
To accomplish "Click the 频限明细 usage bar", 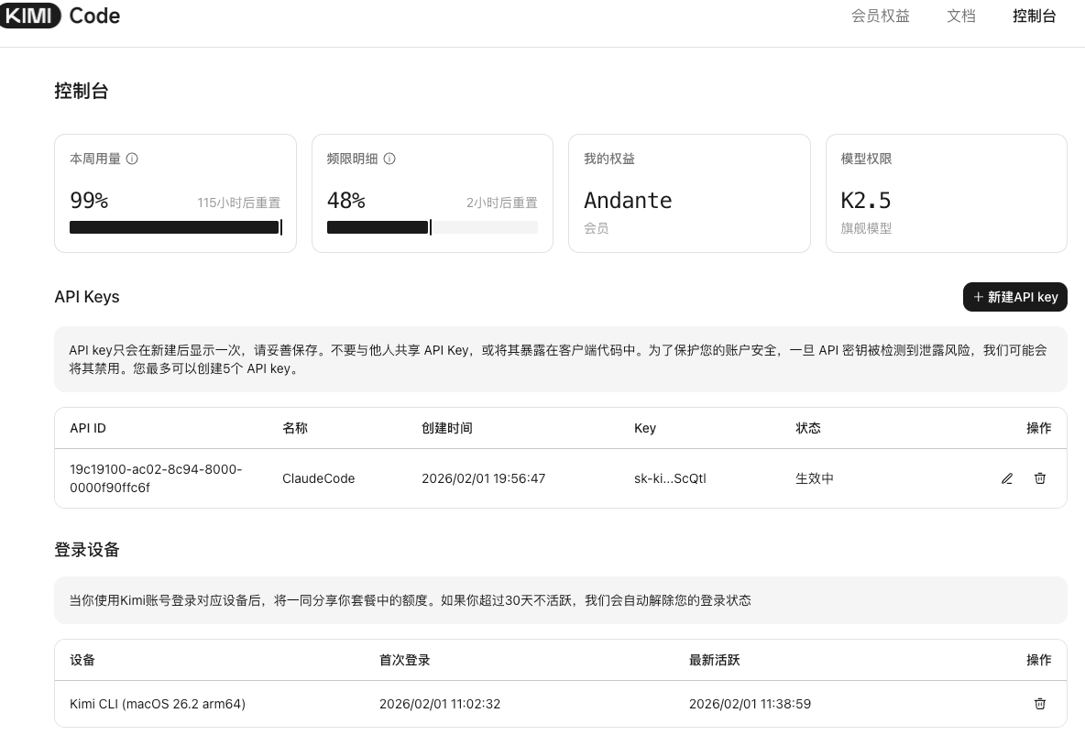I will 432,227.
